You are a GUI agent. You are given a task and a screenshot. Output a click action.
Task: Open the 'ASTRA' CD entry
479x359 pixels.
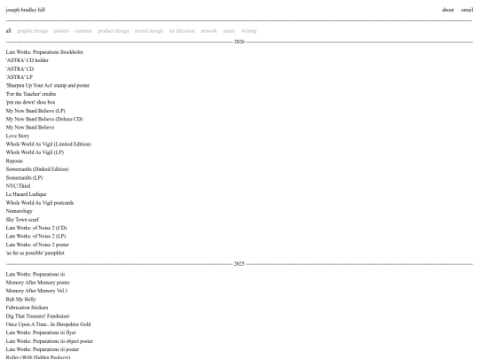(x=20, y=69)
